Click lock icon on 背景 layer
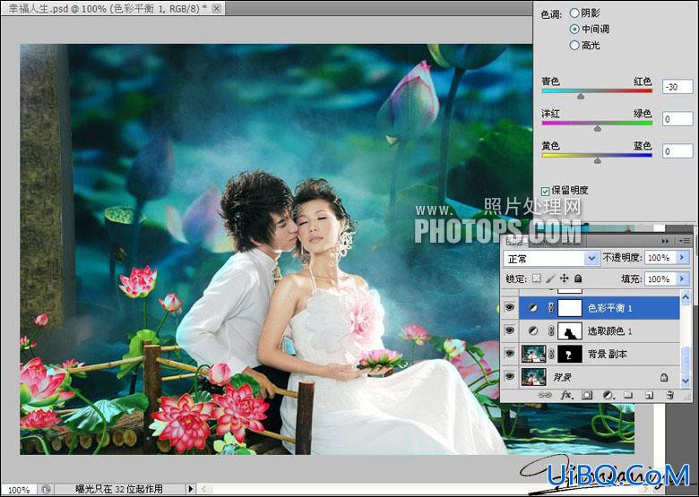This screenshot has width=699, height=497. pyautogui.click(x=664, y=378)
